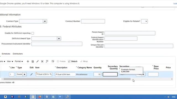Click the Federal Award Identification Number field
Image resolution: width=177 pixels, height=99 pixels.
pyautogui.click(x=121, y=38)
